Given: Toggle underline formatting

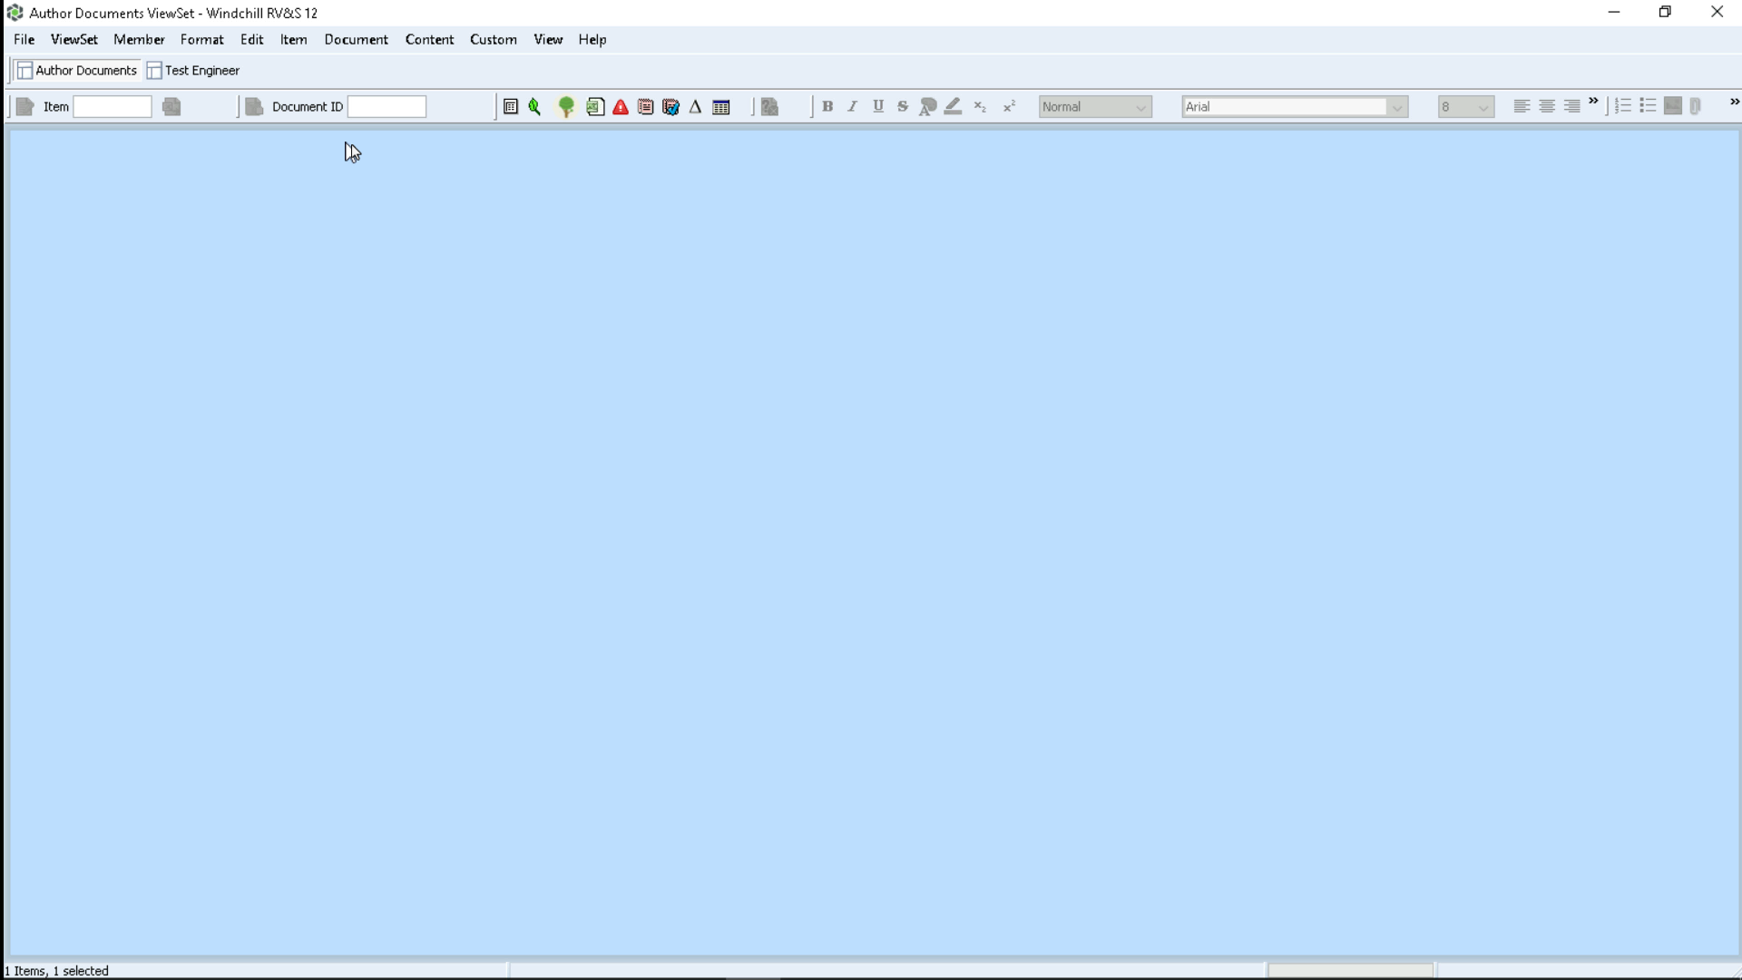Looking at the screenshot, I should click(878, 106).
